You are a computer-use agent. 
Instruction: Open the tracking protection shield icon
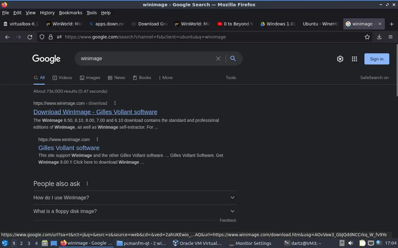click(x=42, y=37)
